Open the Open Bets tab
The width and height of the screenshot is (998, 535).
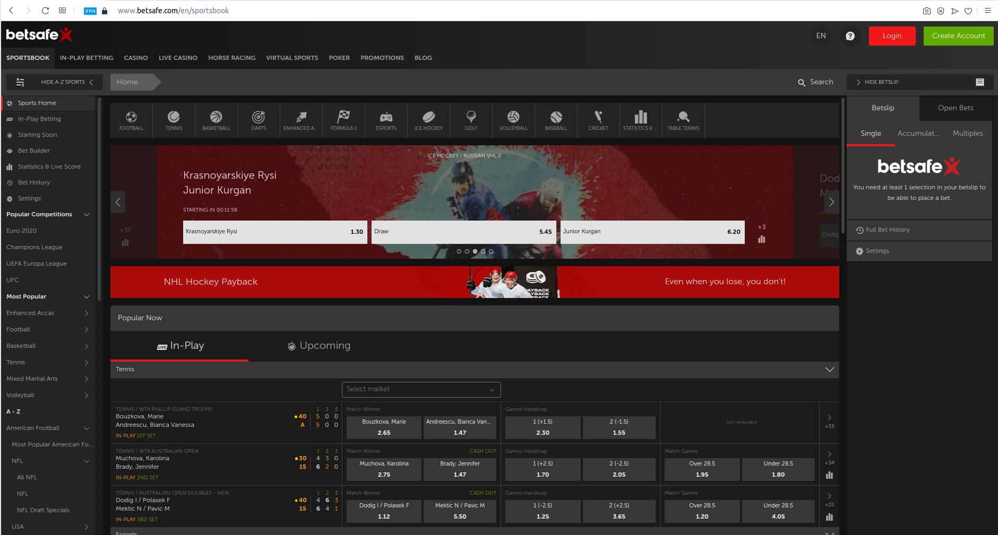click(955, 108)
